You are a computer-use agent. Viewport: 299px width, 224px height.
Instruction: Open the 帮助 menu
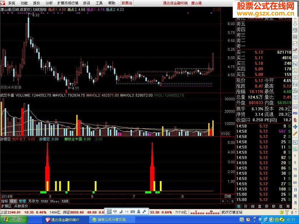(112, 3)
